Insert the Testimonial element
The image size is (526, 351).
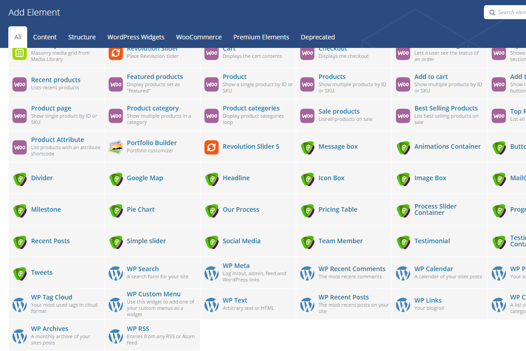pos(440,241)
